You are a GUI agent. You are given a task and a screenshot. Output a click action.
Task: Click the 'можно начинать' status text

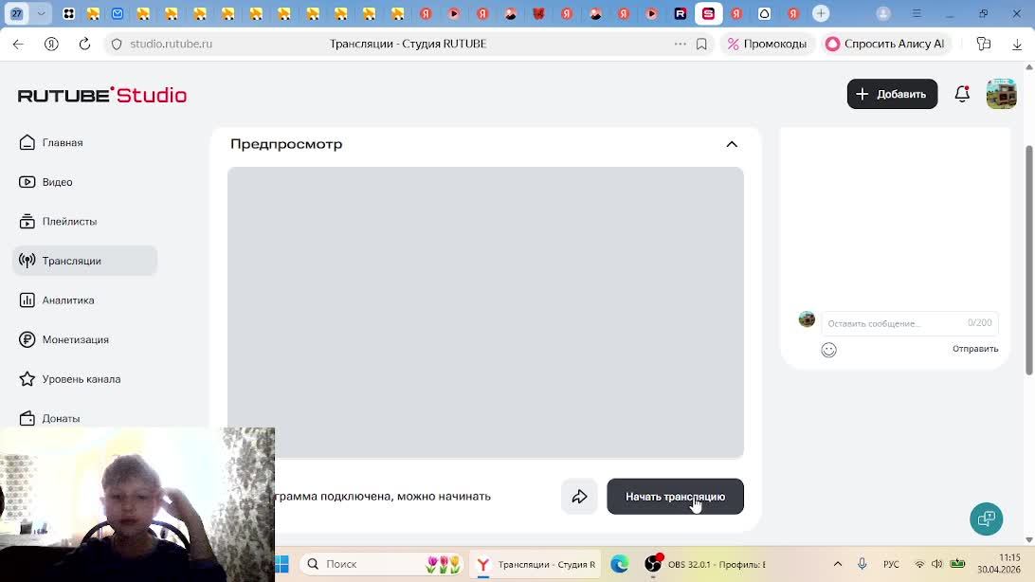pos(444,497)
